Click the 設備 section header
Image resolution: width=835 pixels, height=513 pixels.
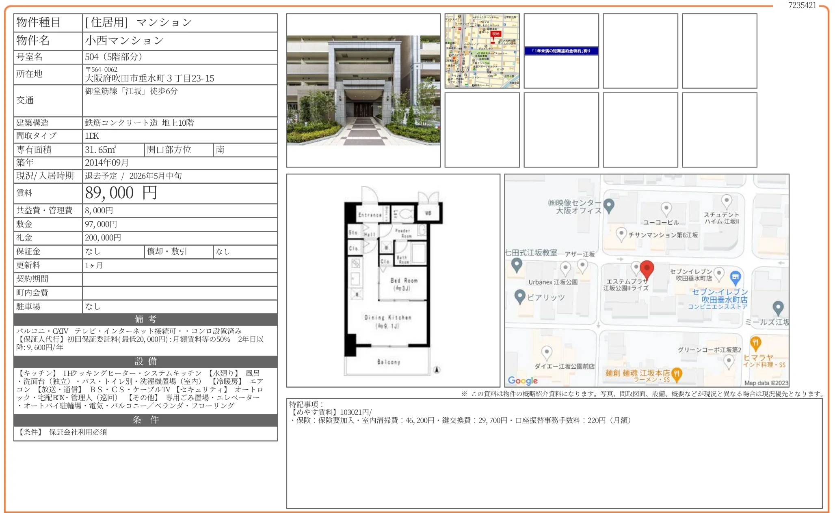click(x=145, y=361)
